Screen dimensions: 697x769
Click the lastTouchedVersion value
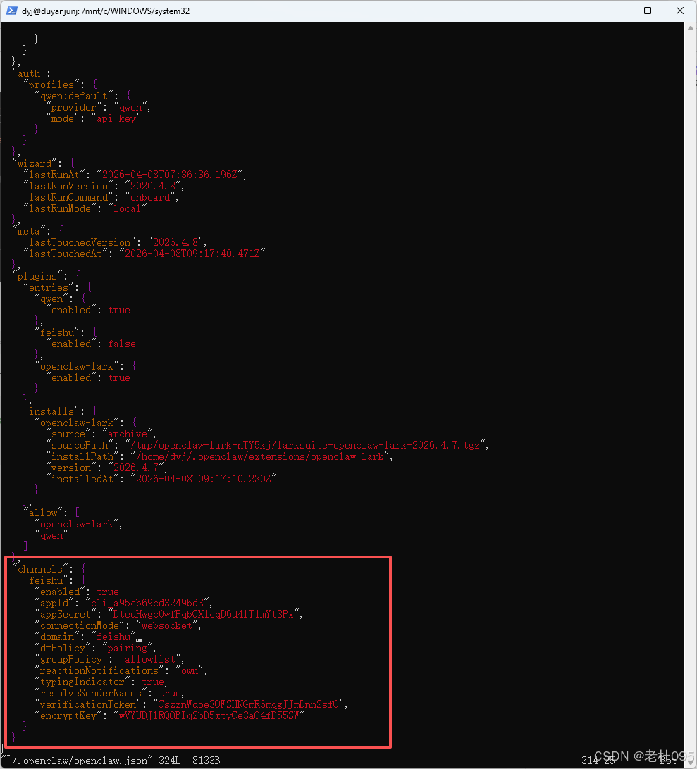pyautogui.click(x=175, y=243)
